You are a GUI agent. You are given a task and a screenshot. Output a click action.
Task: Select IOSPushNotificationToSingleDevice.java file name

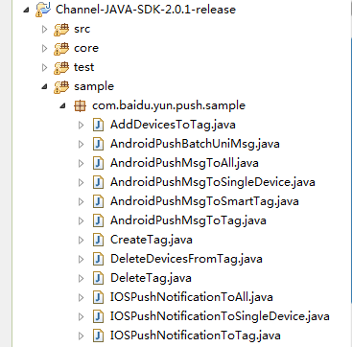coord(220,316)
